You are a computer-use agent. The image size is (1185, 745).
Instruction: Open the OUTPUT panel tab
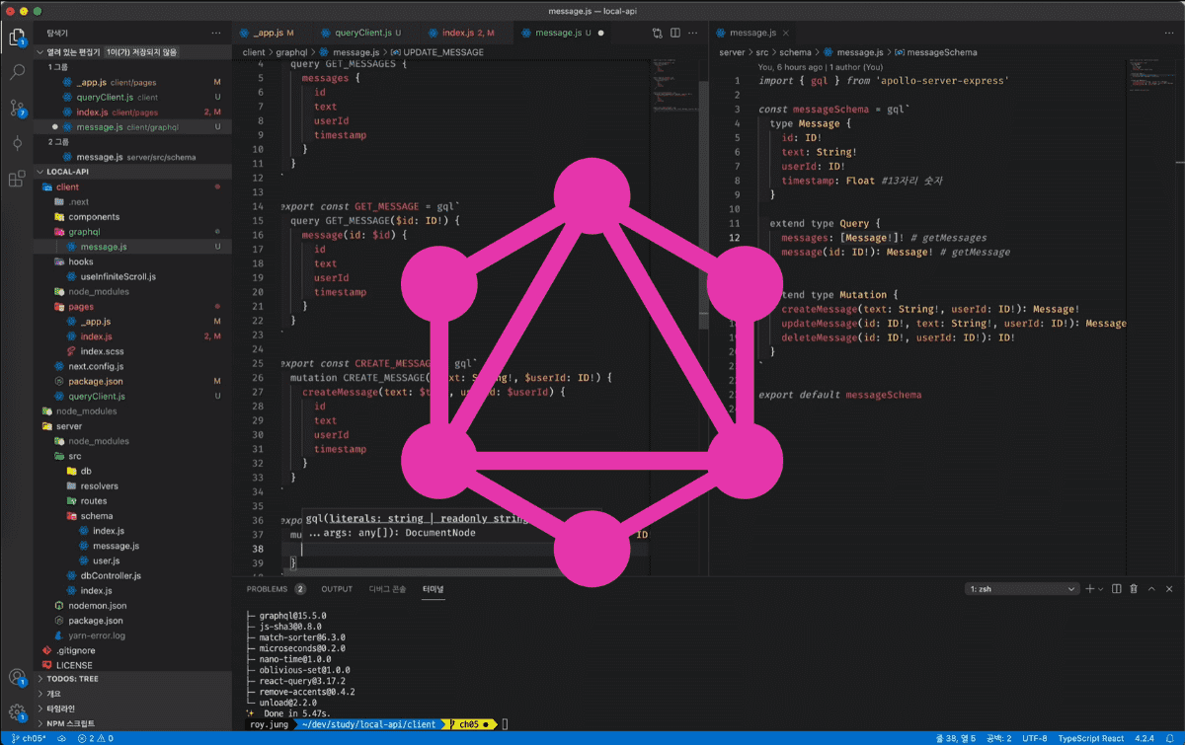pyautogui.click(x=337, y=589)
